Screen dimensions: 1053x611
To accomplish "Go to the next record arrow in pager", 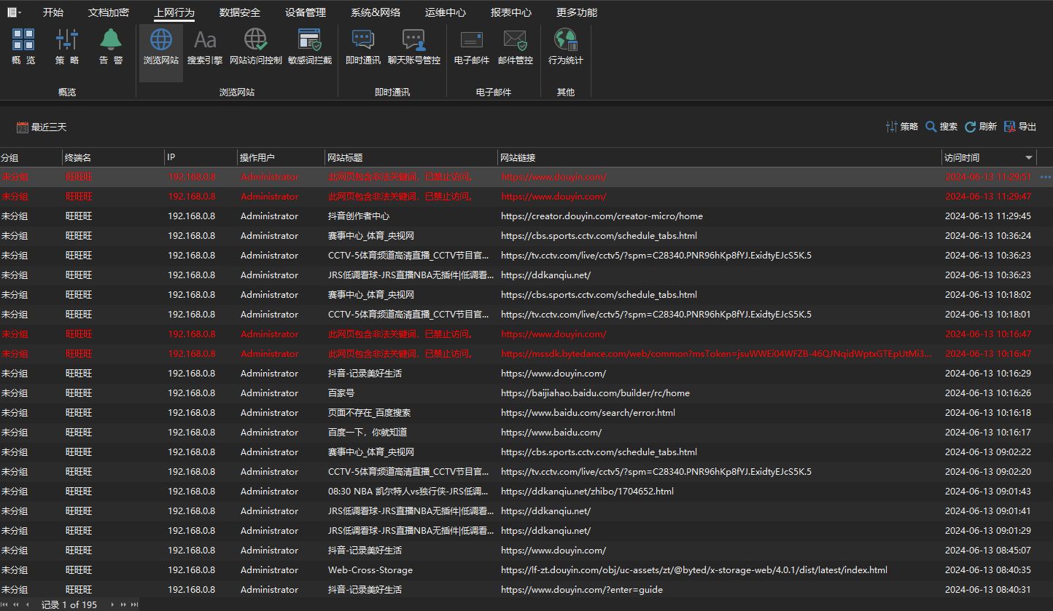I will [x=112, y=604].
